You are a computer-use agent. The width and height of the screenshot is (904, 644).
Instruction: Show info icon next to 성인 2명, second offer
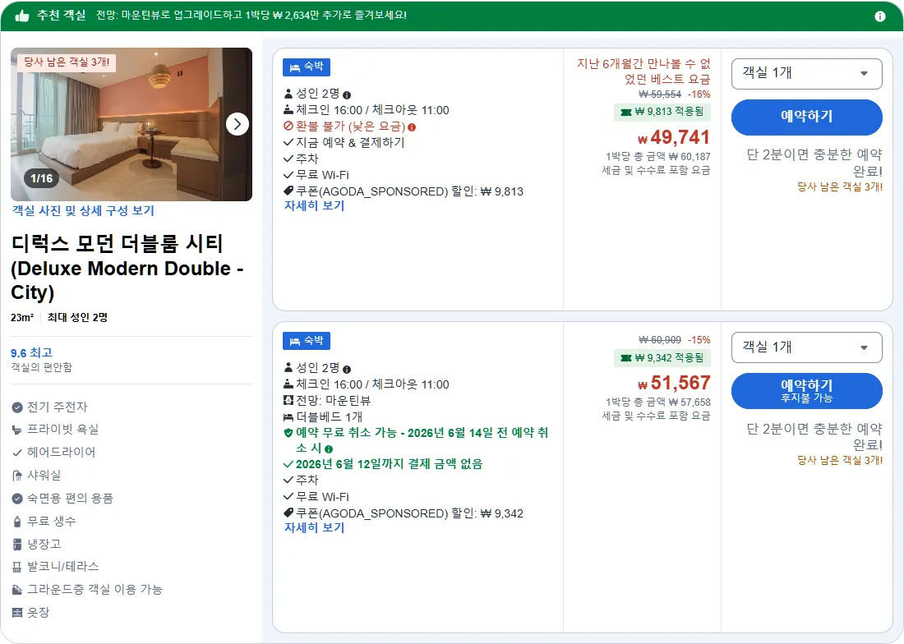pyautogui.click(x=347, y=370)
